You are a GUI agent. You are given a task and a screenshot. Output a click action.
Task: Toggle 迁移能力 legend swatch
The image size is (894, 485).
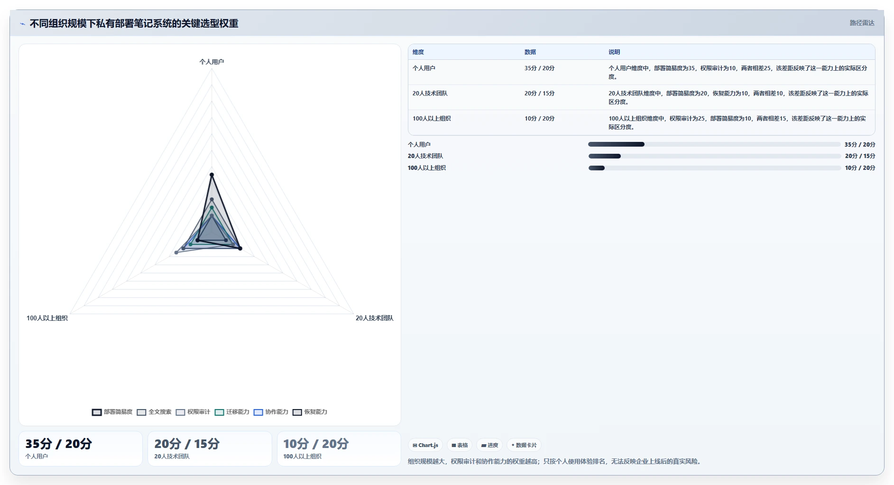click(x=219, y=412)
